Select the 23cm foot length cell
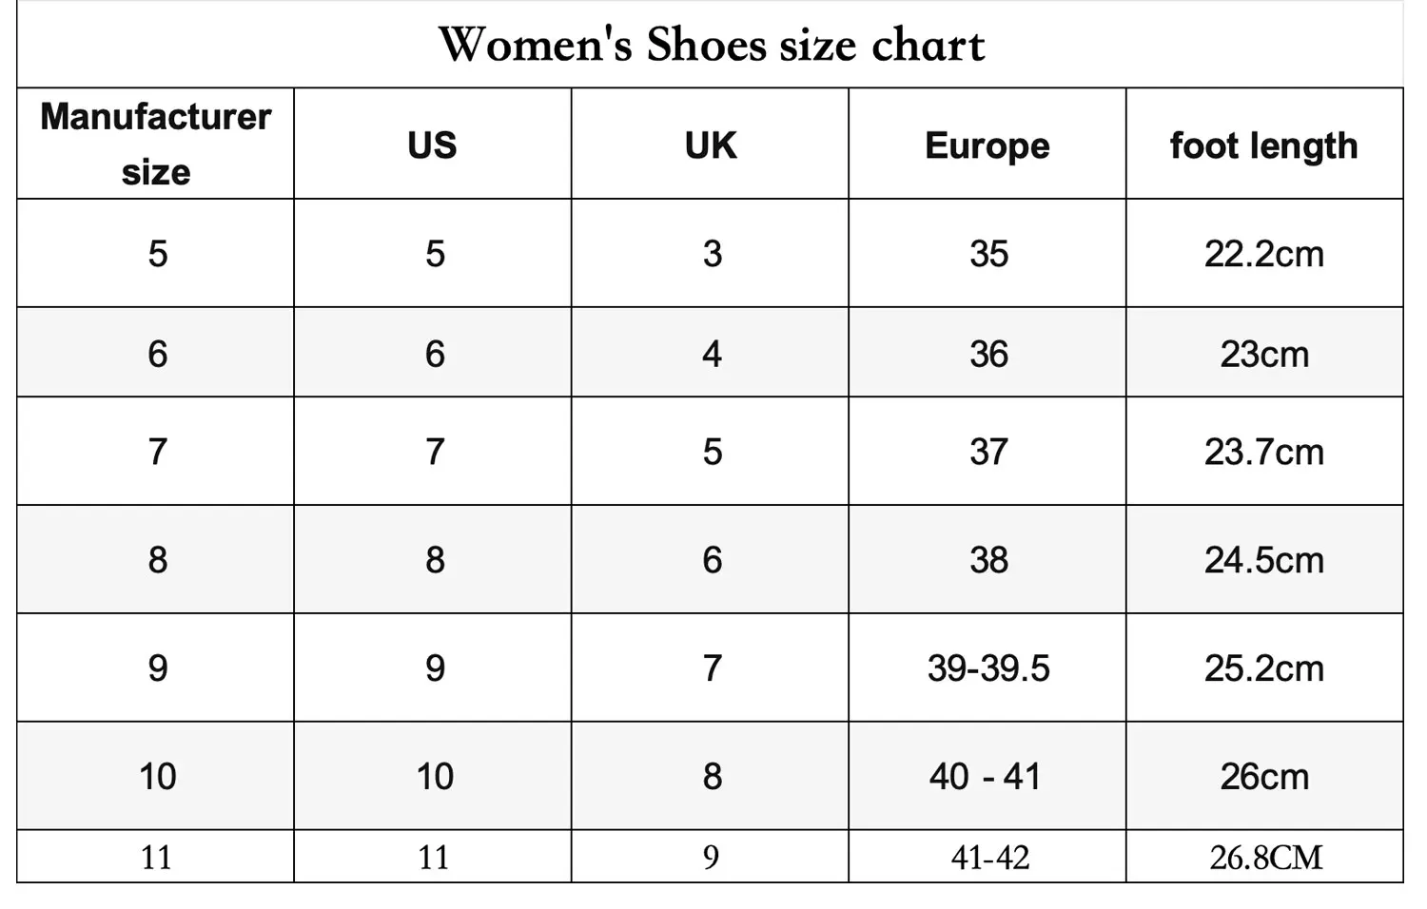 [x=1264, y=354]
